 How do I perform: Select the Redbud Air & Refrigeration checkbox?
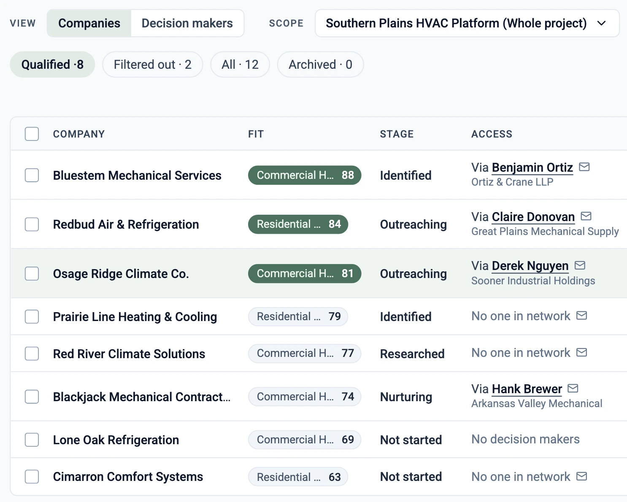pyautogui.click(x=32, y=224)
